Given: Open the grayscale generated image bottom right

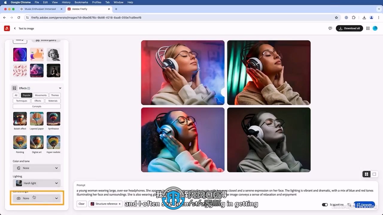Looking at the screenshot, I should [269, 140].
